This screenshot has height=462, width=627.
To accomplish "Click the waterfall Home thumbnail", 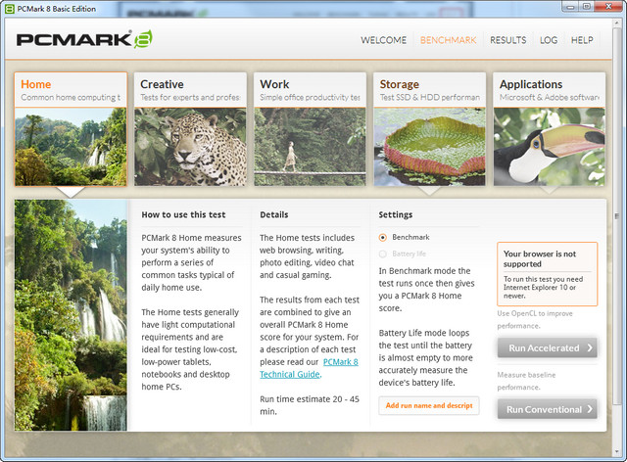I will [71, 147].
